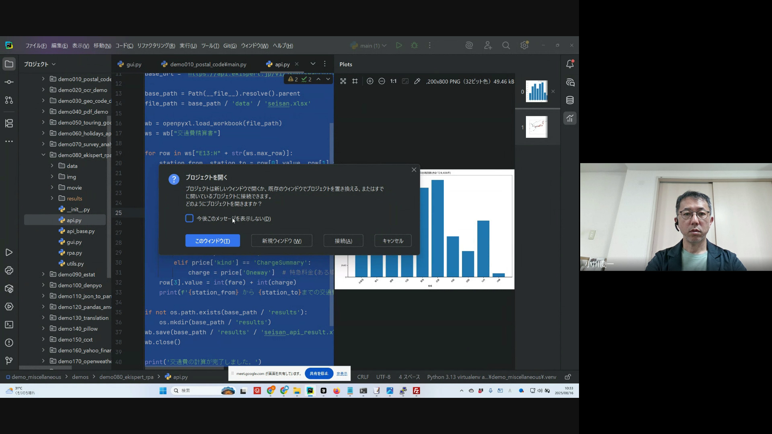Screen dimensions: 772x434
Task: Click the Zoom In plot icon
Action: tap(370, 81)
